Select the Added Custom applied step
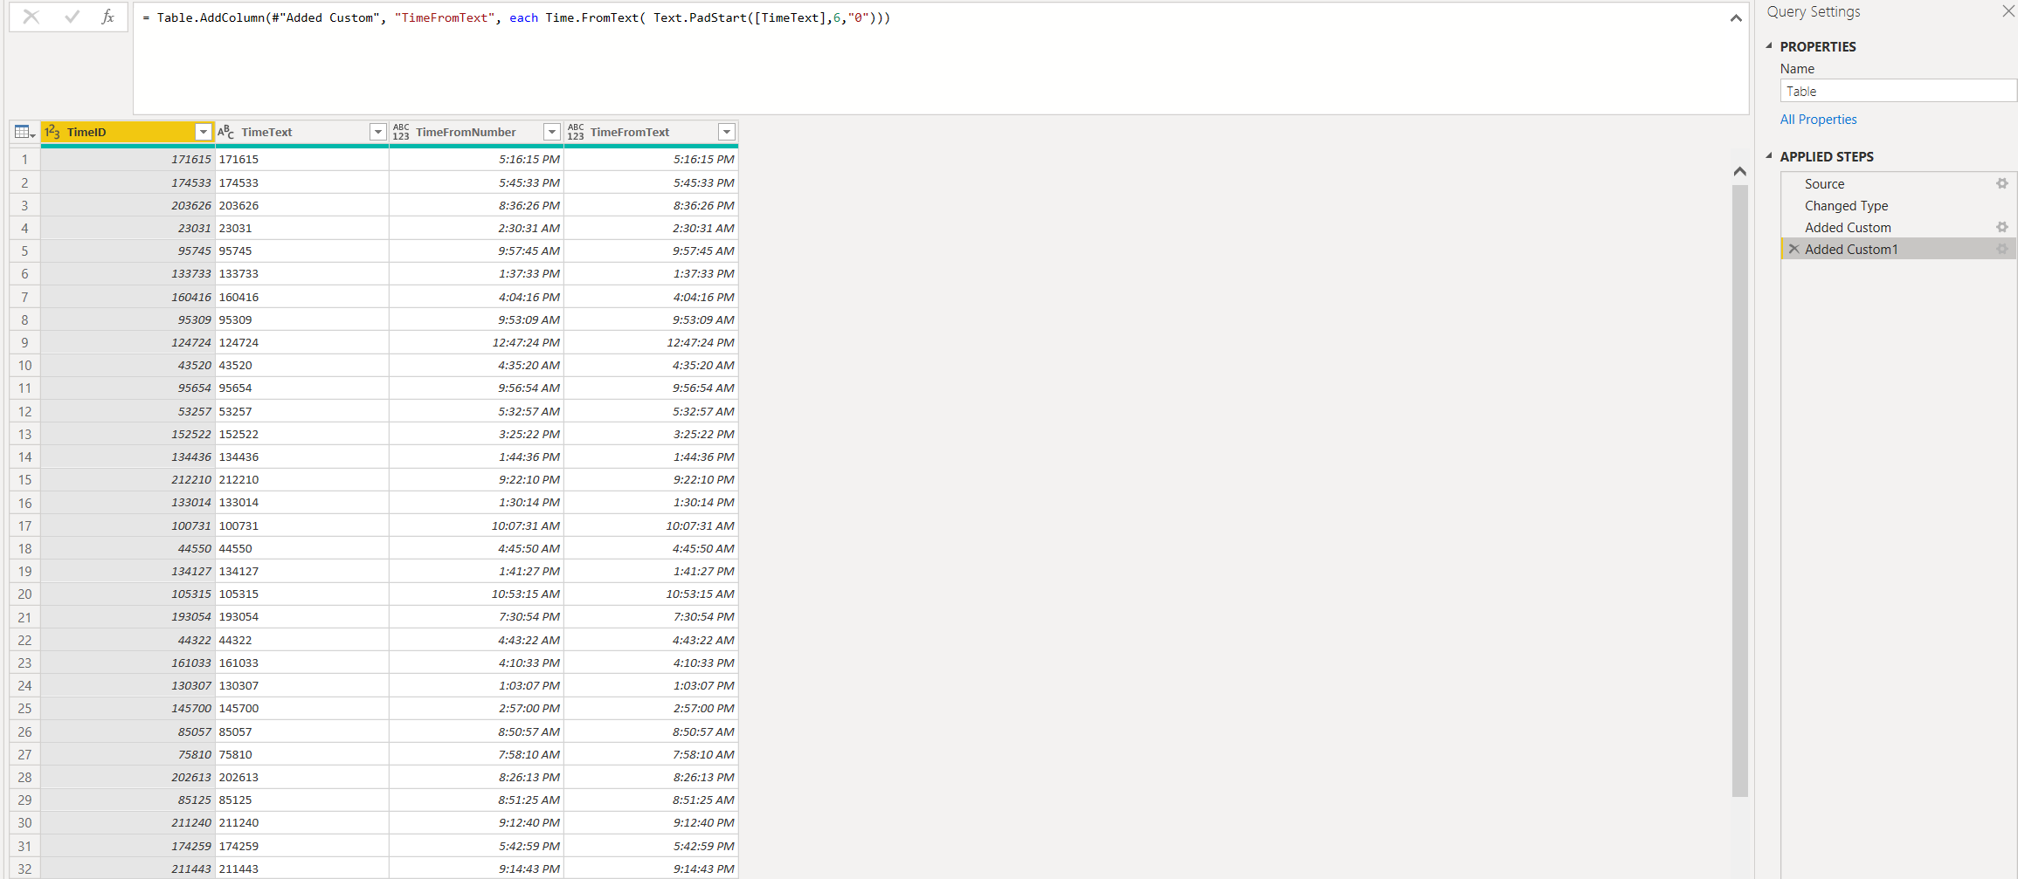 click(x=1897, y=228)
